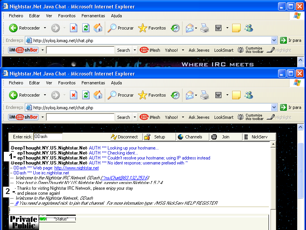Click the Mail envelope icon in front window

tap(190, 95)
